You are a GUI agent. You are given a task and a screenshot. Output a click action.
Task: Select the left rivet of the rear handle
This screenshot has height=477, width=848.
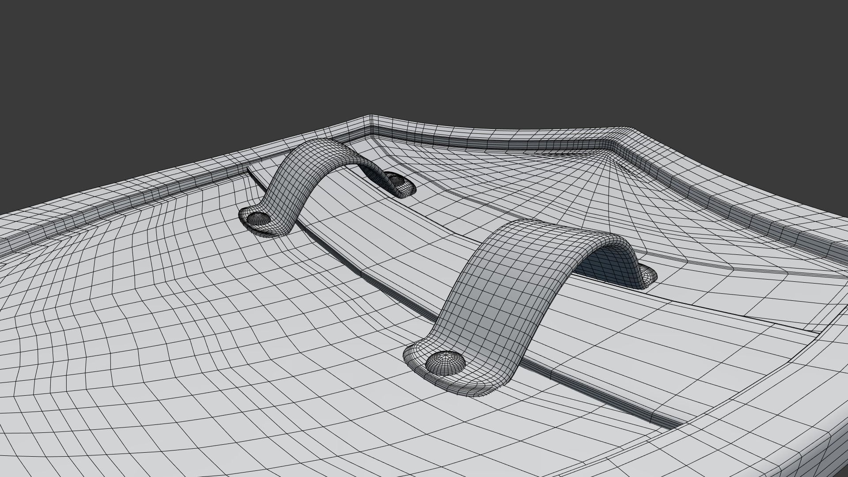point(258,218)
